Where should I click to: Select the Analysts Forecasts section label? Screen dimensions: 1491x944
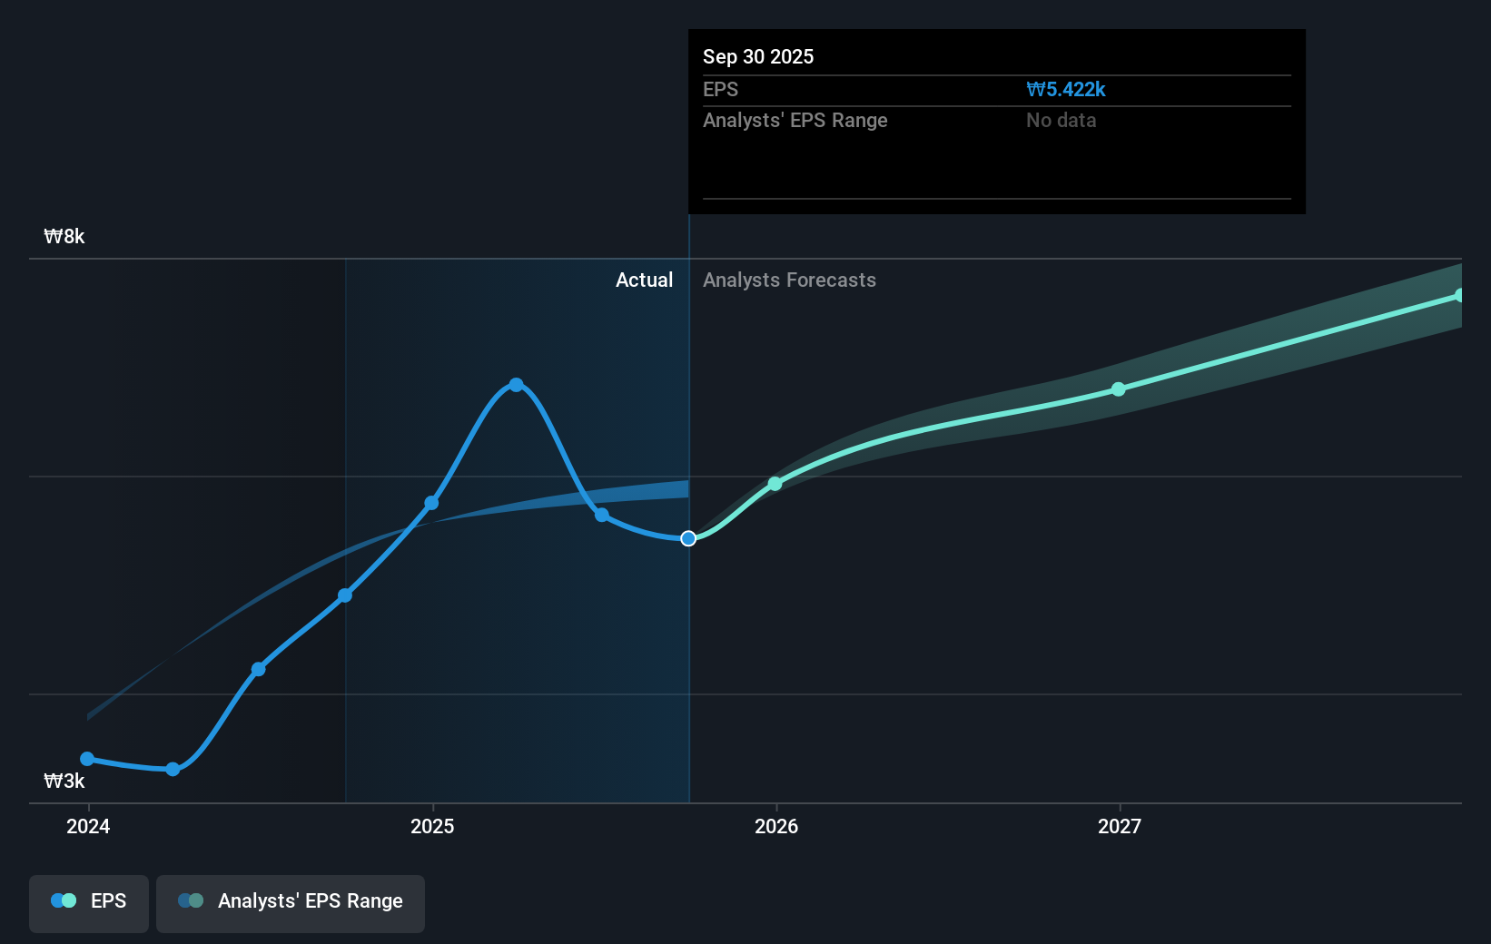pos(789,280)
